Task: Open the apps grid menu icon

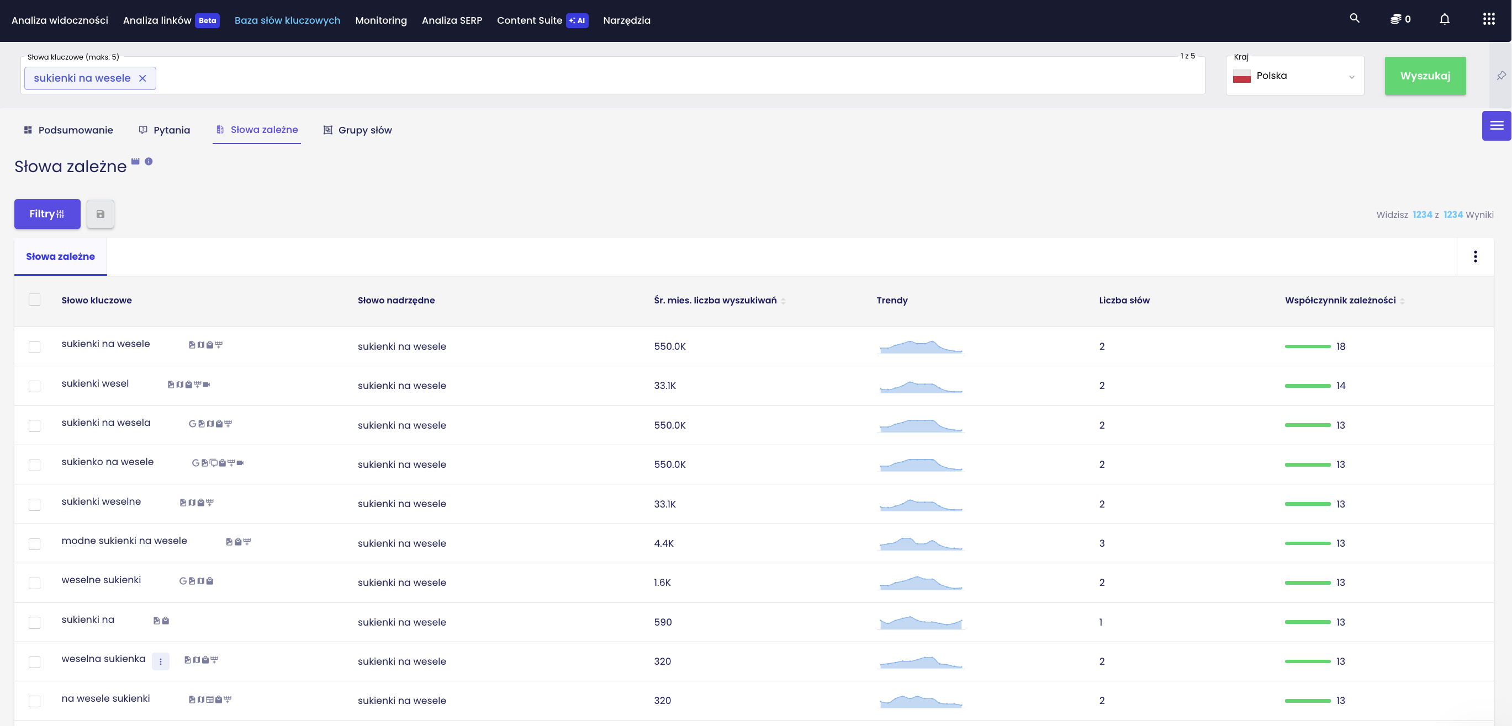Action: (x=1488, y=19)
